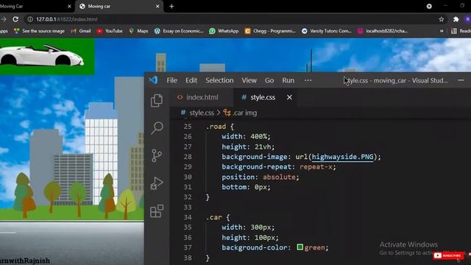Open the localhost:8282 bookmark
471x265 pixels.
383,31
